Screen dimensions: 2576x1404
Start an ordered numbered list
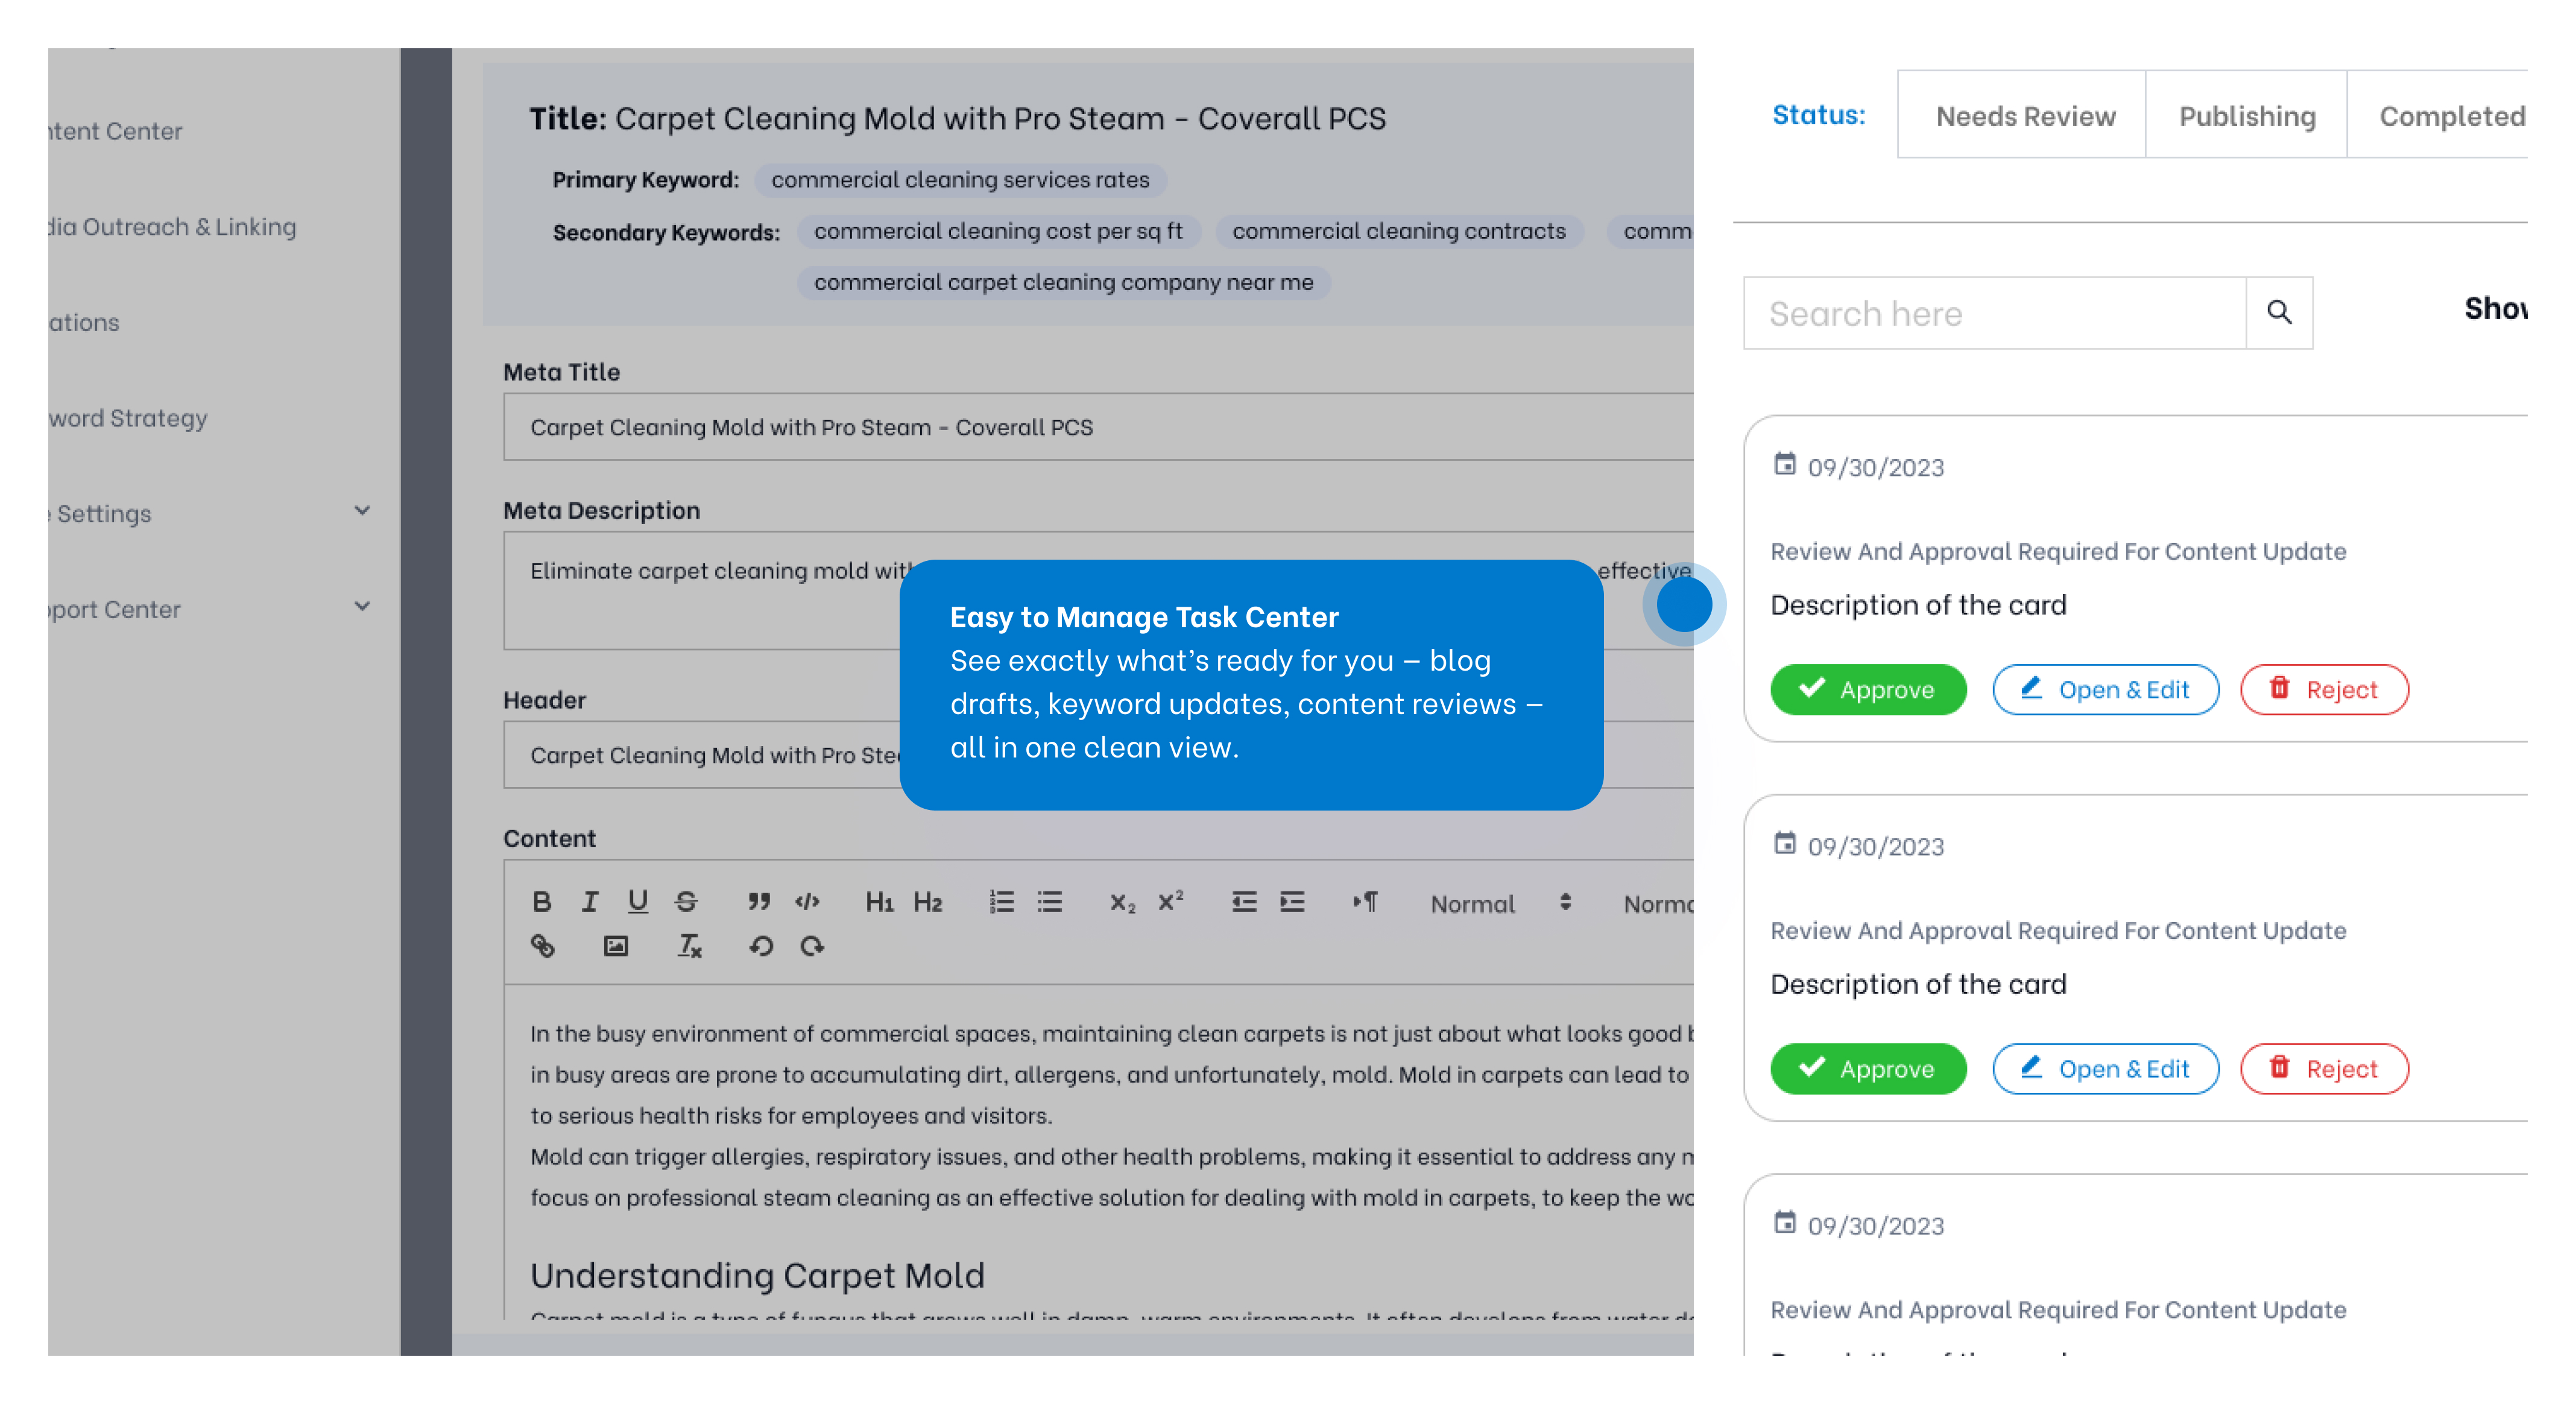coord(1001,902)
